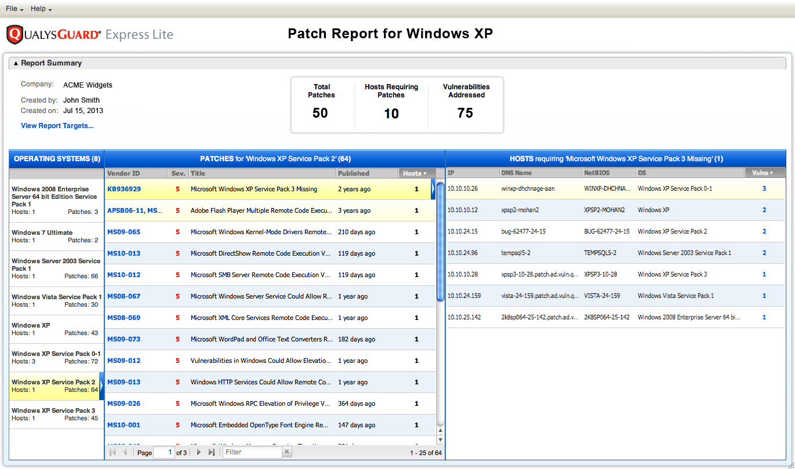The width and height of the screenshot is (795, 469).
Task: Open patch KB936929 link
Action: (124, 189)
